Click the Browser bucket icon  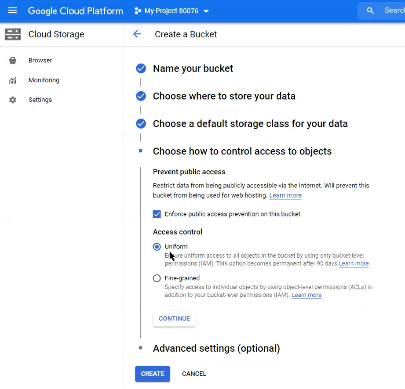point(13,60)
